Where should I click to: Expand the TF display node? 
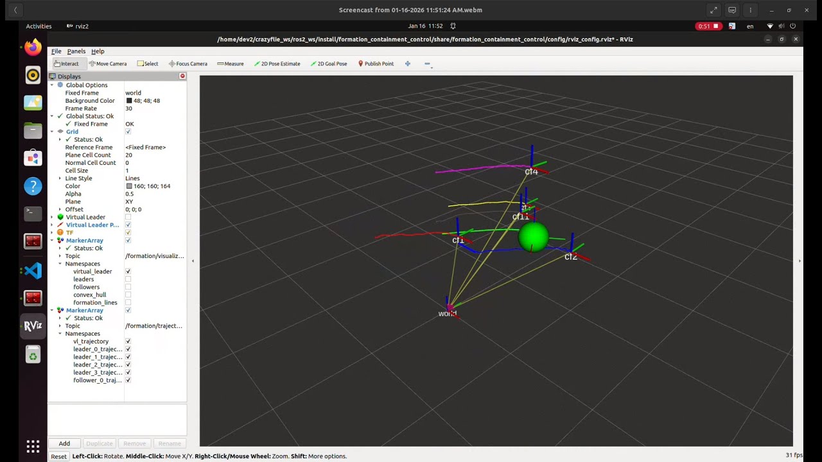(x=52, y=232)
